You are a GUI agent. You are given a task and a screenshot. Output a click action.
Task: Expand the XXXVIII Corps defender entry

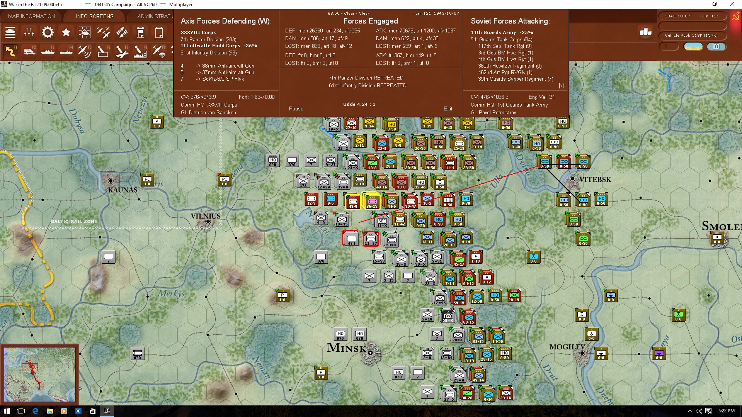click(198, 32)
